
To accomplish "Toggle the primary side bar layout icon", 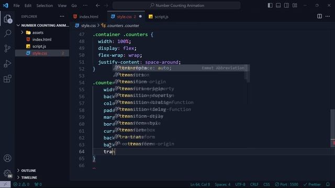I will (270, 6).
